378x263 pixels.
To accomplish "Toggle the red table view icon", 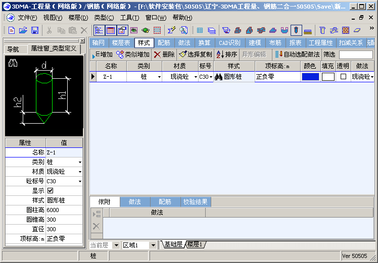I will pos(111,30).
